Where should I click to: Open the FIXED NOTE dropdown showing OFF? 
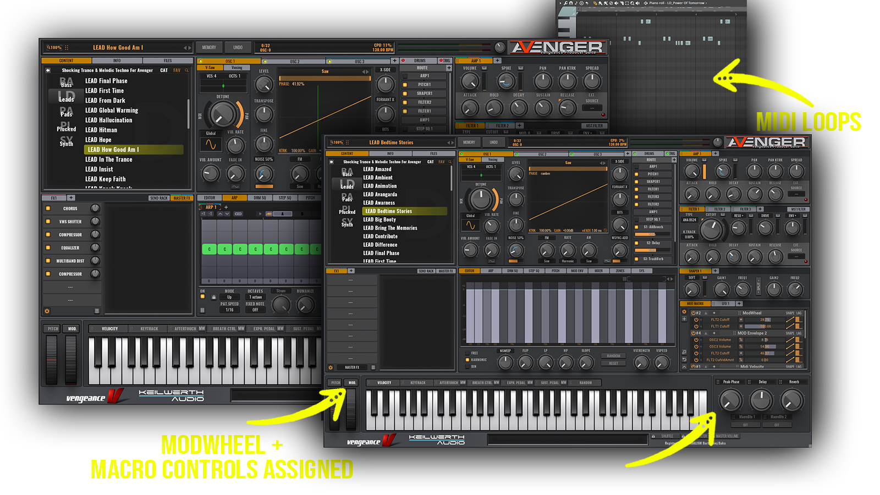tap(255, 310)
